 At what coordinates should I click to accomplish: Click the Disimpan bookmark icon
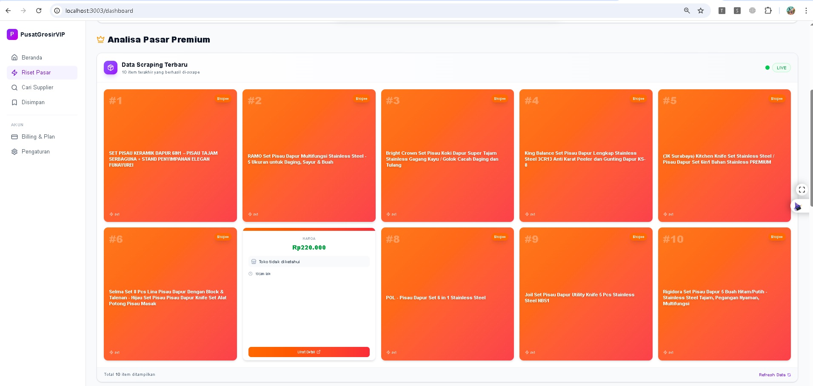(14, 102)
